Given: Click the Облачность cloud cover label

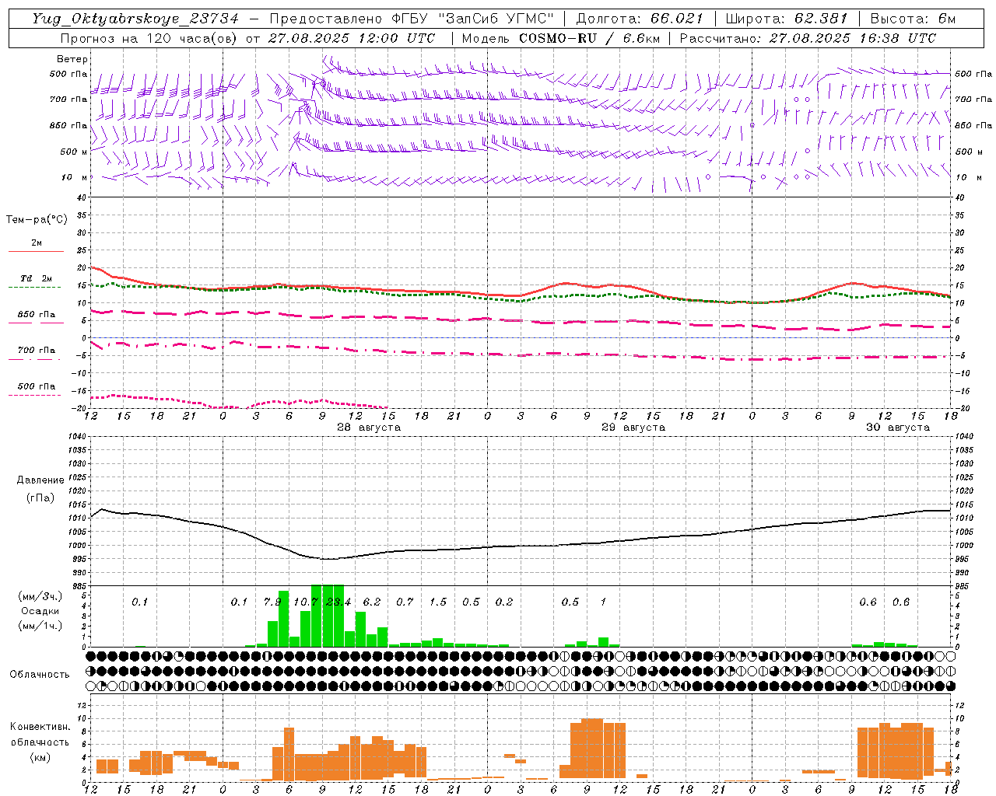Looking at the screenshot, I should tap(40, 675).
